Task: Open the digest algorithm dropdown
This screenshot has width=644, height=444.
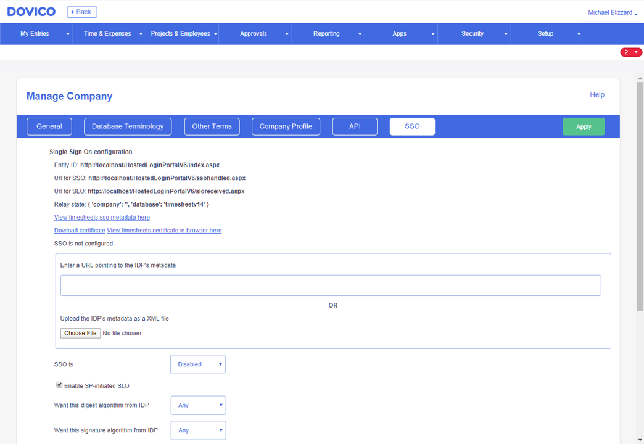Action: [198, 405]
